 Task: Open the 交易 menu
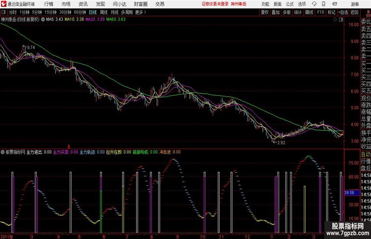coord(159,4)
